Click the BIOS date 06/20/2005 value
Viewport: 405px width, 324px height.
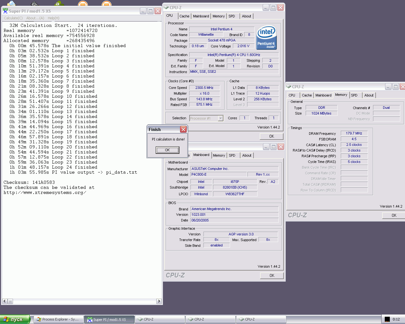tap(234, 220)
